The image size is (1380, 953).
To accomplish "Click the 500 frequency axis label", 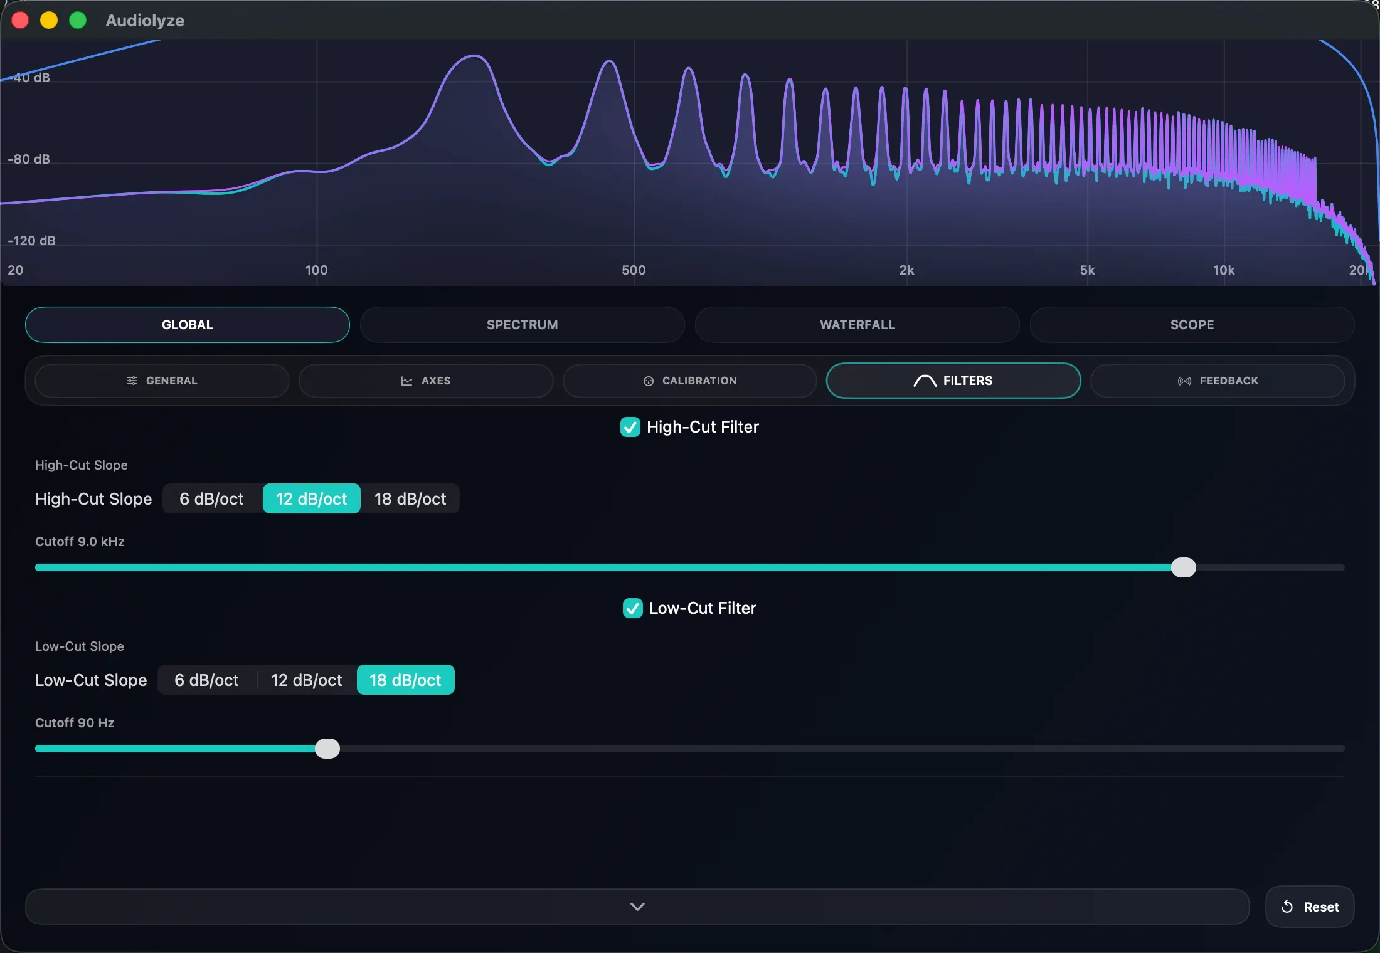I will point(634,270).
